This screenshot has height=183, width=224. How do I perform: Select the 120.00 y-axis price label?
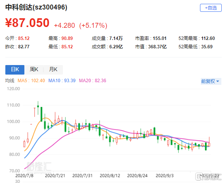(13, 89)
